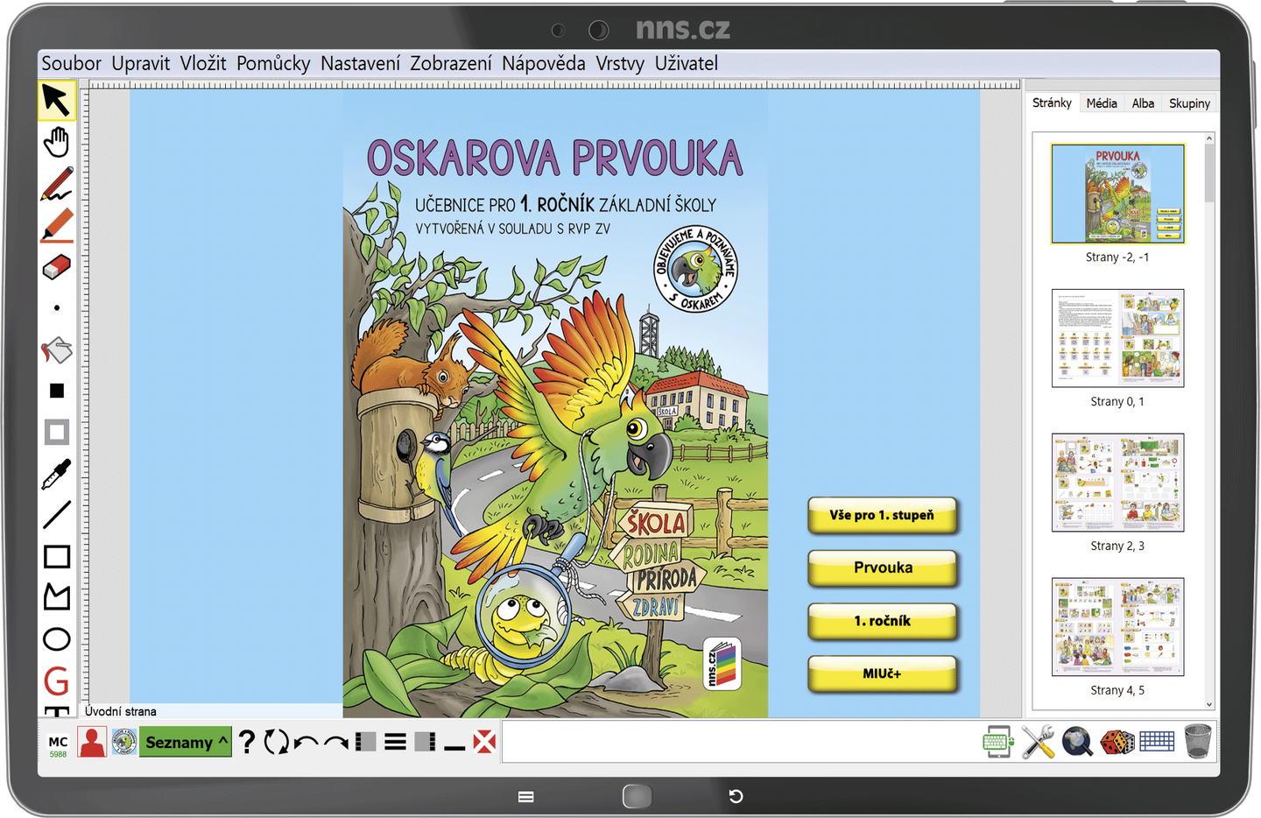Click the Vše pro 1. stupeň button
Image resolution: width=1261 pixels, height=818 pixels.
[x=882, y=515]
